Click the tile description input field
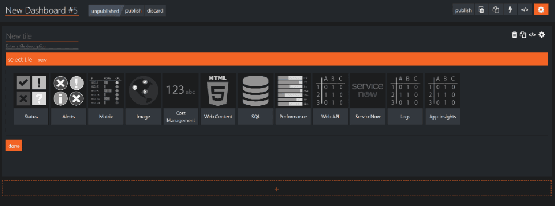555x206 pixels. tap(42, 46)
